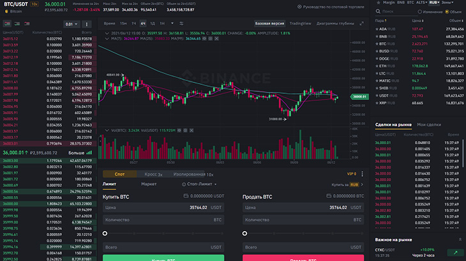Open the Сделки на рынке tab

point(393,124)
